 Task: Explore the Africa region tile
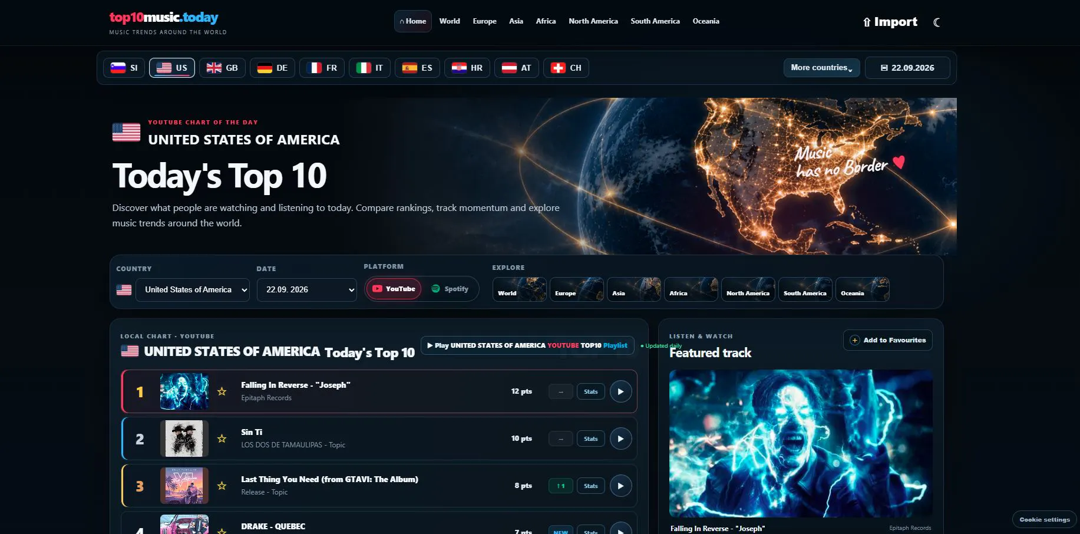click(691, 289)
